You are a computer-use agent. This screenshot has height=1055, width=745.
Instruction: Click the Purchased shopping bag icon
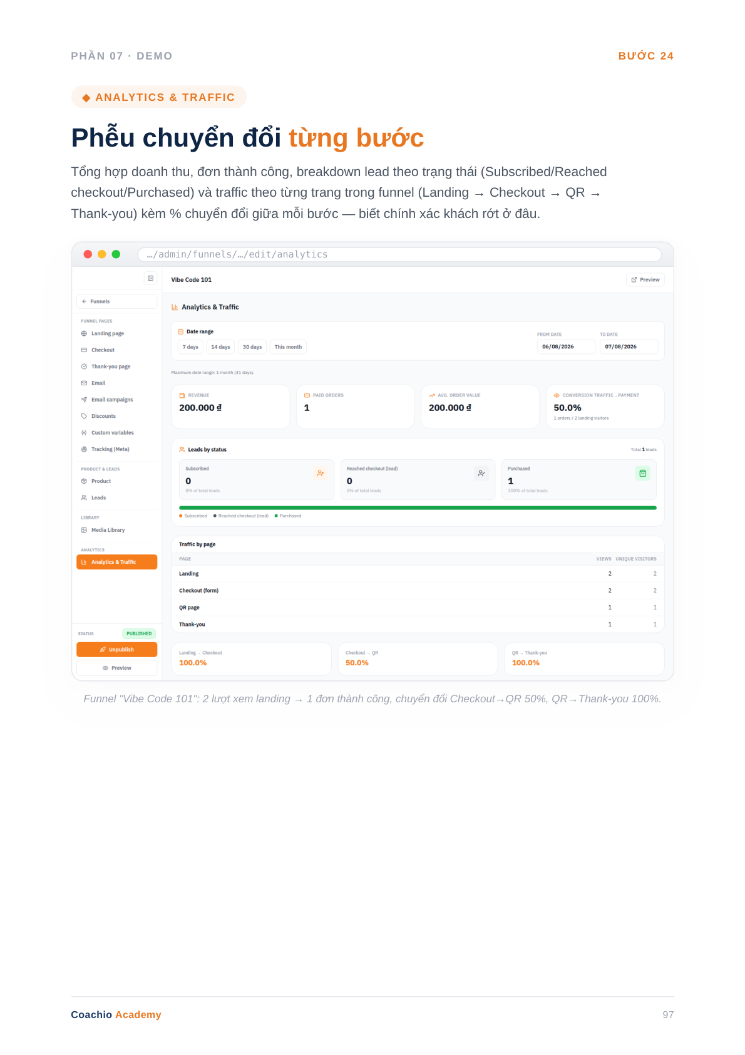pos(642,474)
